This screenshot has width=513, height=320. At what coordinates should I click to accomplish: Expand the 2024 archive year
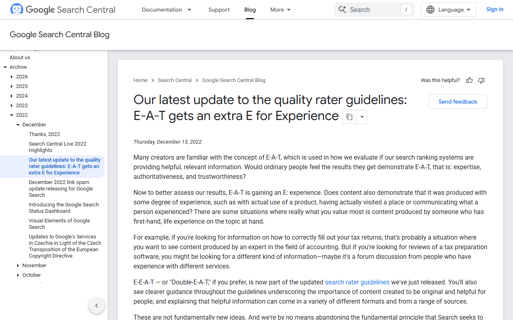tap(12, 96)
